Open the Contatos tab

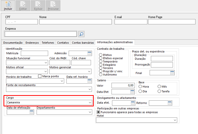coord(63,43)
